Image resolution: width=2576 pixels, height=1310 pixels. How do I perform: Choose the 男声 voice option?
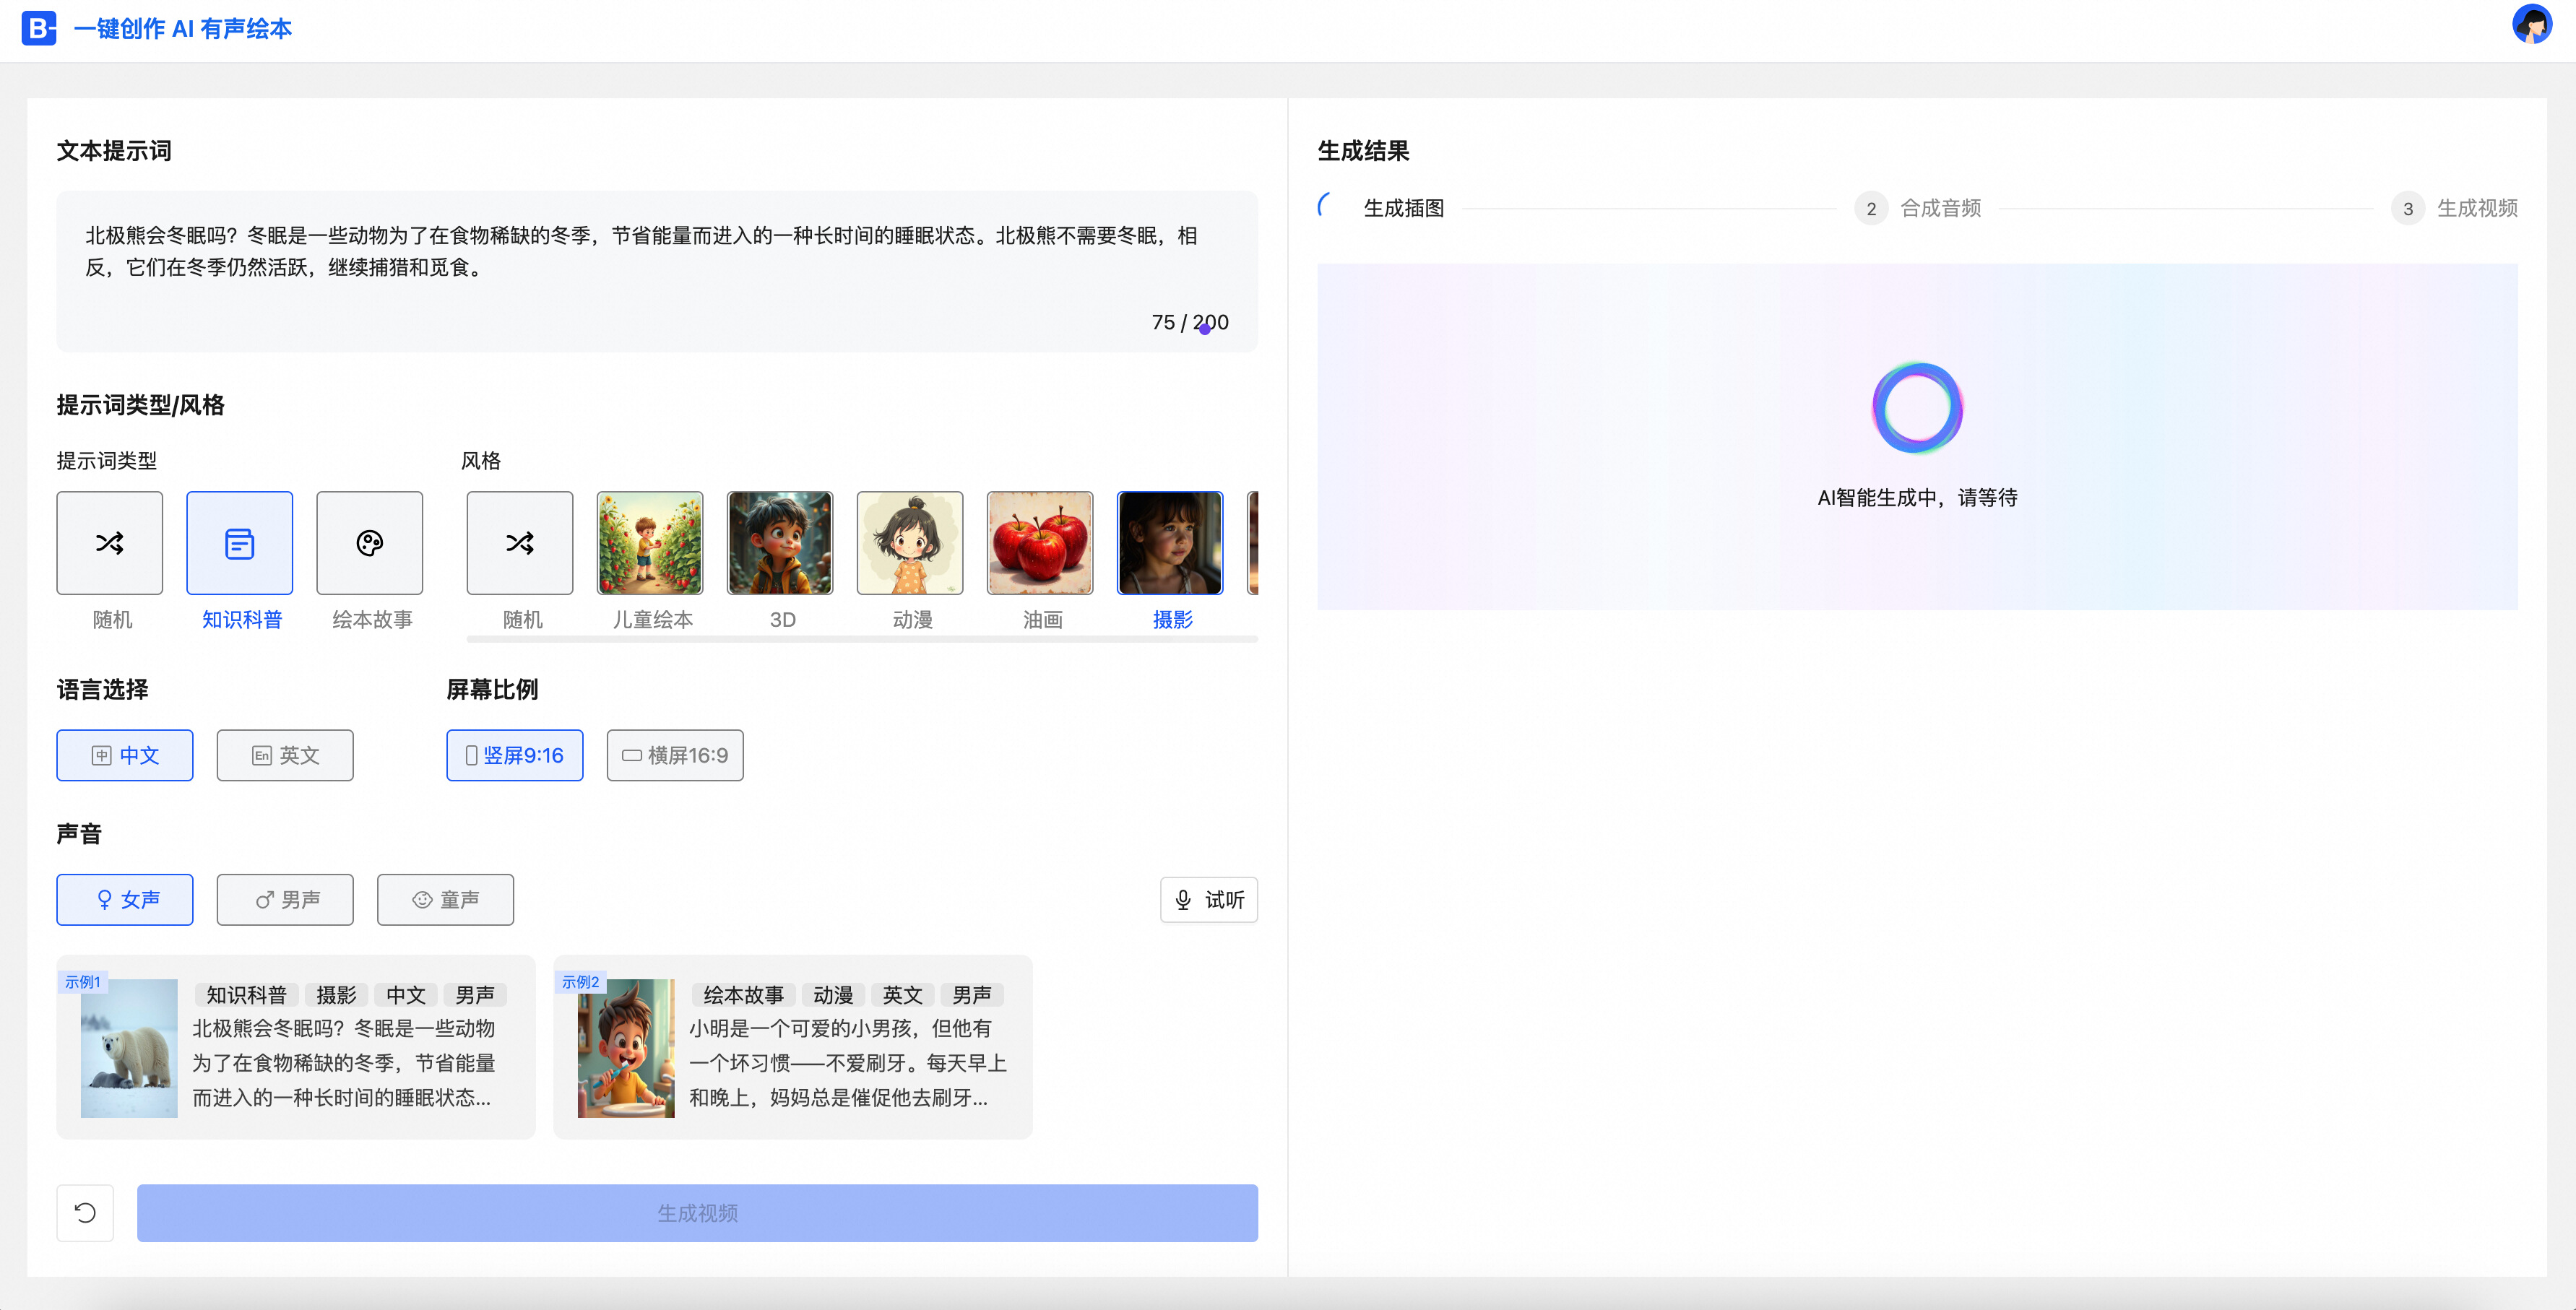(284, 899)
